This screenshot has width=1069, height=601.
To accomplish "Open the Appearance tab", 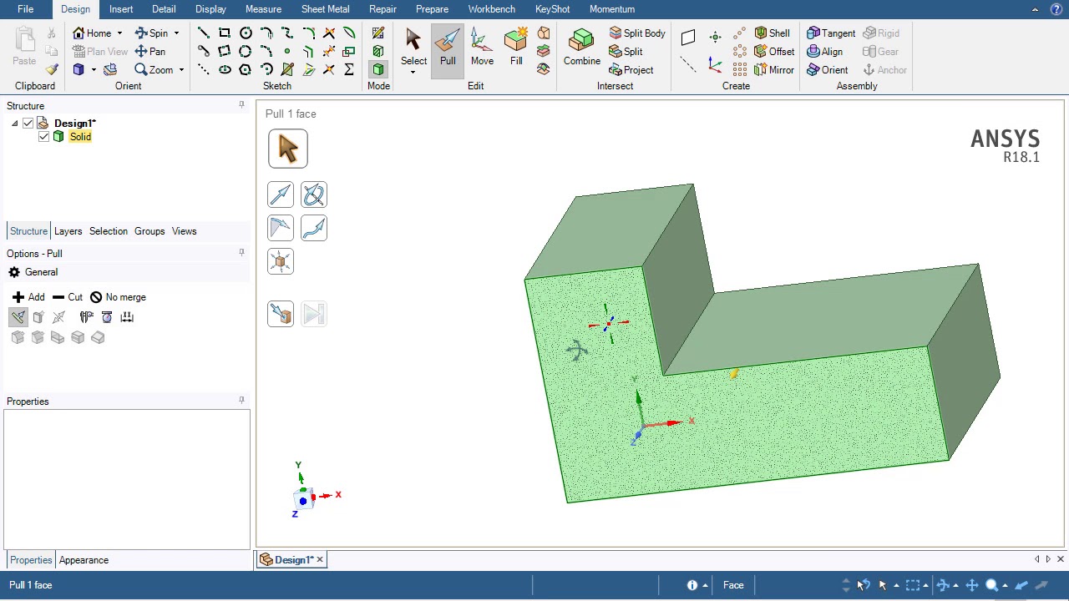I will click(84, 560).
